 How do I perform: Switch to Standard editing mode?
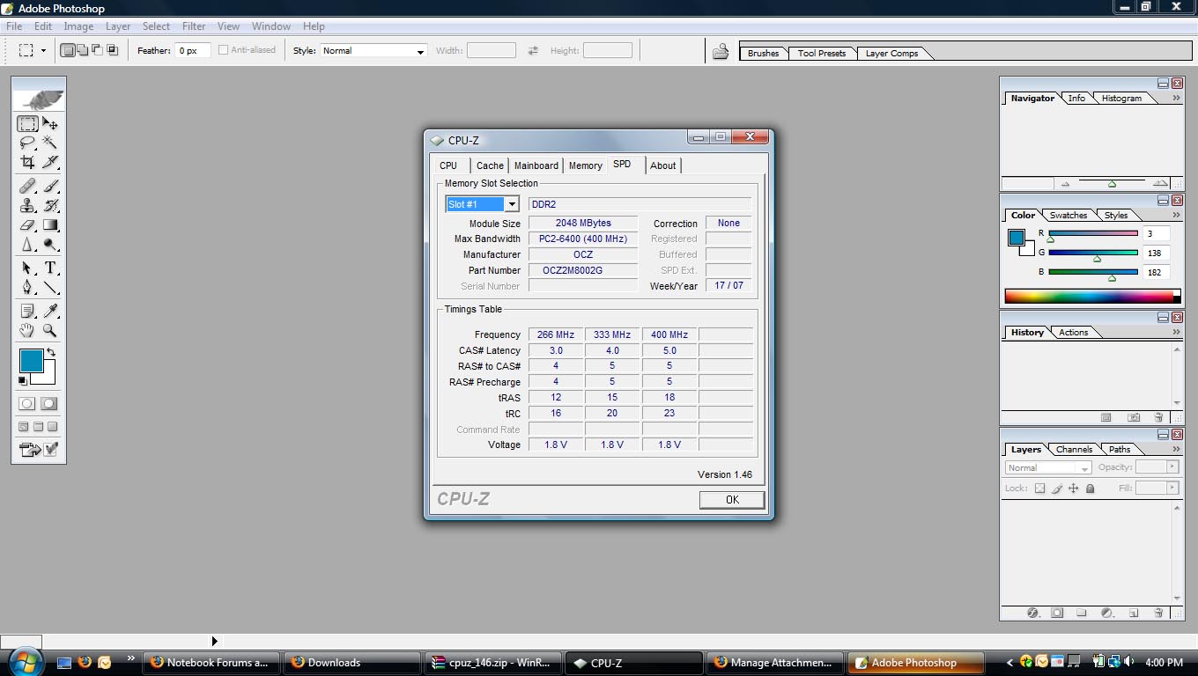[x=27, y=404]
